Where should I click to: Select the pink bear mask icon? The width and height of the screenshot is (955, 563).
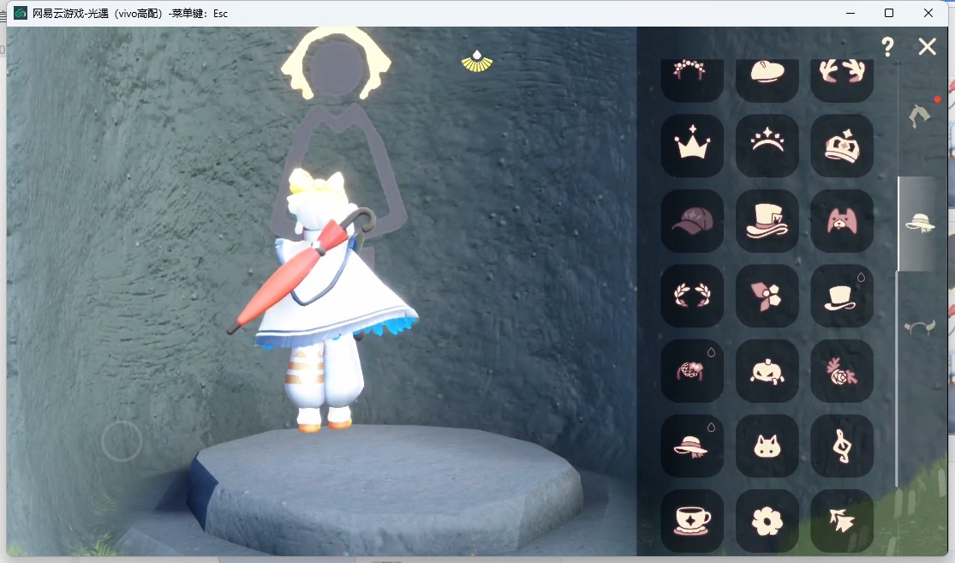(842, 220)
